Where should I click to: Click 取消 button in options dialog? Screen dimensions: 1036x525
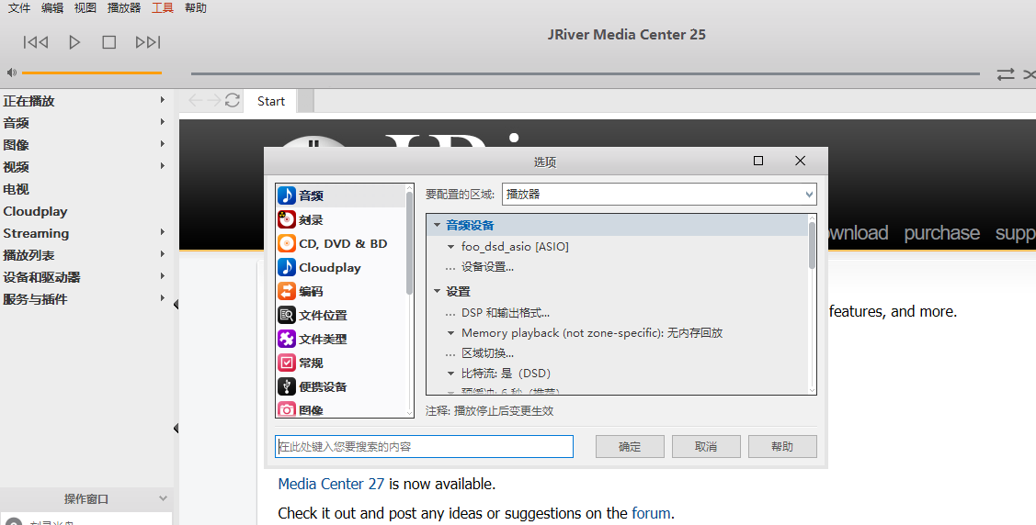pyautogui.click(x=706, y=446)
